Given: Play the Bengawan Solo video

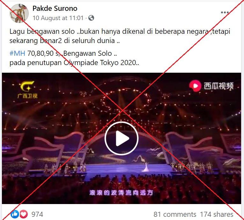Looking at the screenshot, I should (122, 138).
